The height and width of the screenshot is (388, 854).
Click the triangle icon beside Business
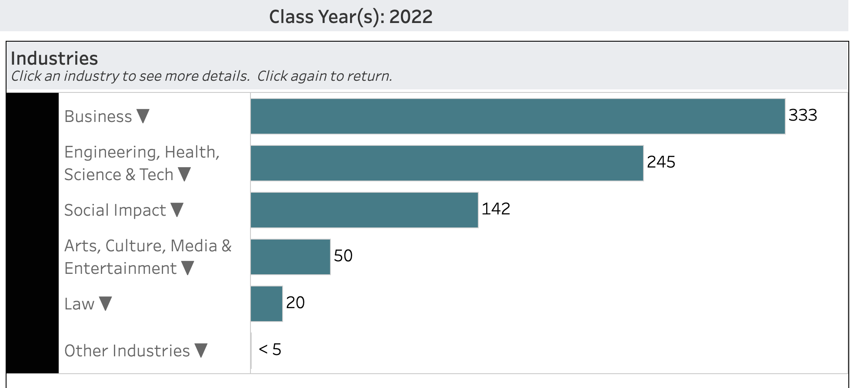[143, 116]
